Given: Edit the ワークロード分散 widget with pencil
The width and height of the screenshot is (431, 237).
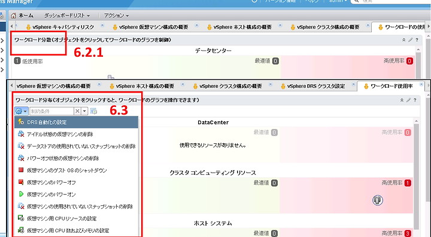Looking at the screenshot, I should tap(411, 40).
